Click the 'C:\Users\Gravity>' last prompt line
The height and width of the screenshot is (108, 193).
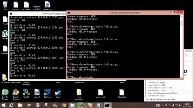point(79,77)
